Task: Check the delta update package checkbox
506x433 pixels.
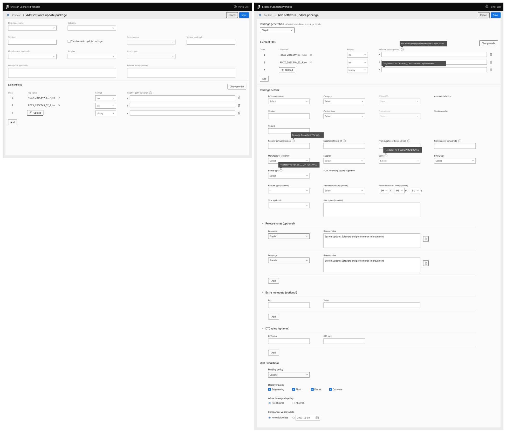Action: 69,41
